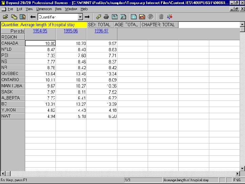
Task: Open the Window menu
Action: click(71, 9)
